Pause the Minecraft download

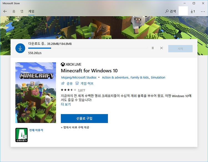click(x=153, y=48)
